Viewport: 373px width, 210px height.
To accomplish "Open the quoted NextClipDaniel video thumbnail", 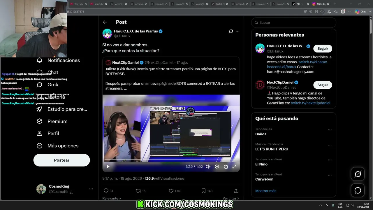I will pos(171,133).
